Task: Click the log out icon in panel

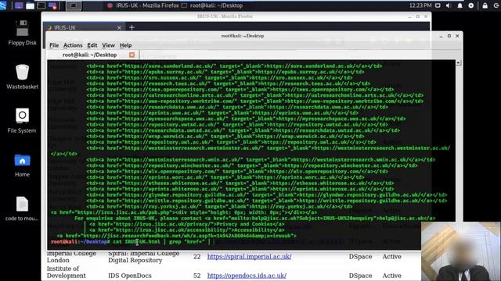Action: click(497, 5)
